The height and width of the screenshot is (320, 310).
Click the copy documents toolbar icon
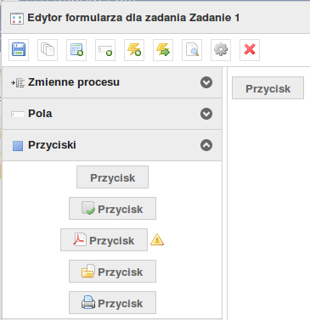[x=48, y=50]
